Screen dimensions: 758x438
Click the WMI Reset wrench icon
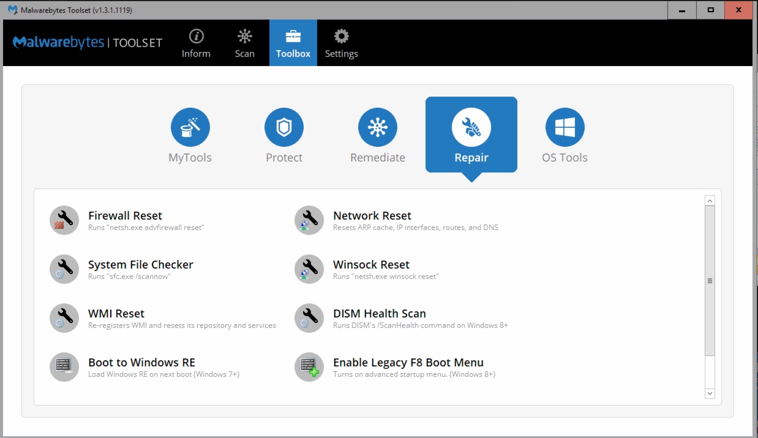coord(64,318)
